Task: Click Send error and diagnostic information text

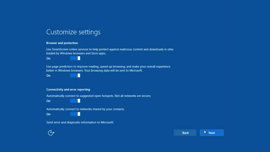Action: [80, 122]
